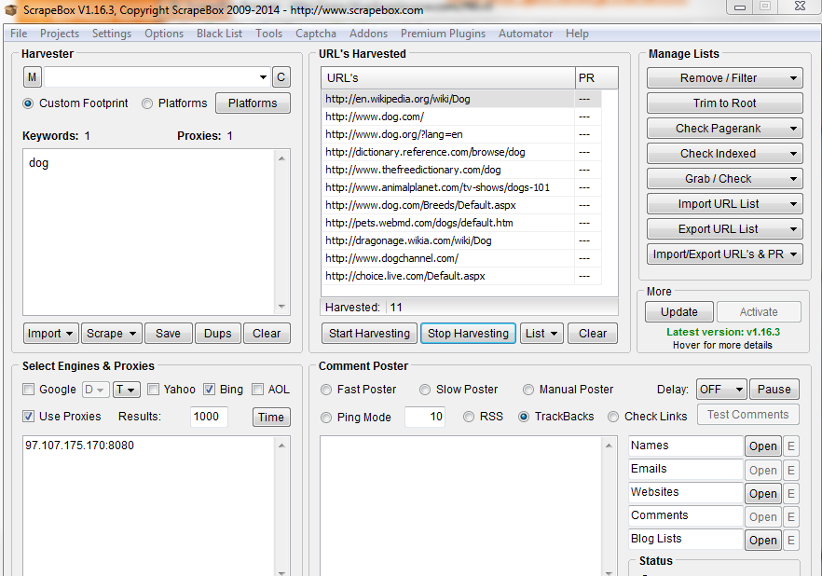Click the 97.107.175.170:8080 proxy entry
822x576 pixels.
[x=80, y=445]
